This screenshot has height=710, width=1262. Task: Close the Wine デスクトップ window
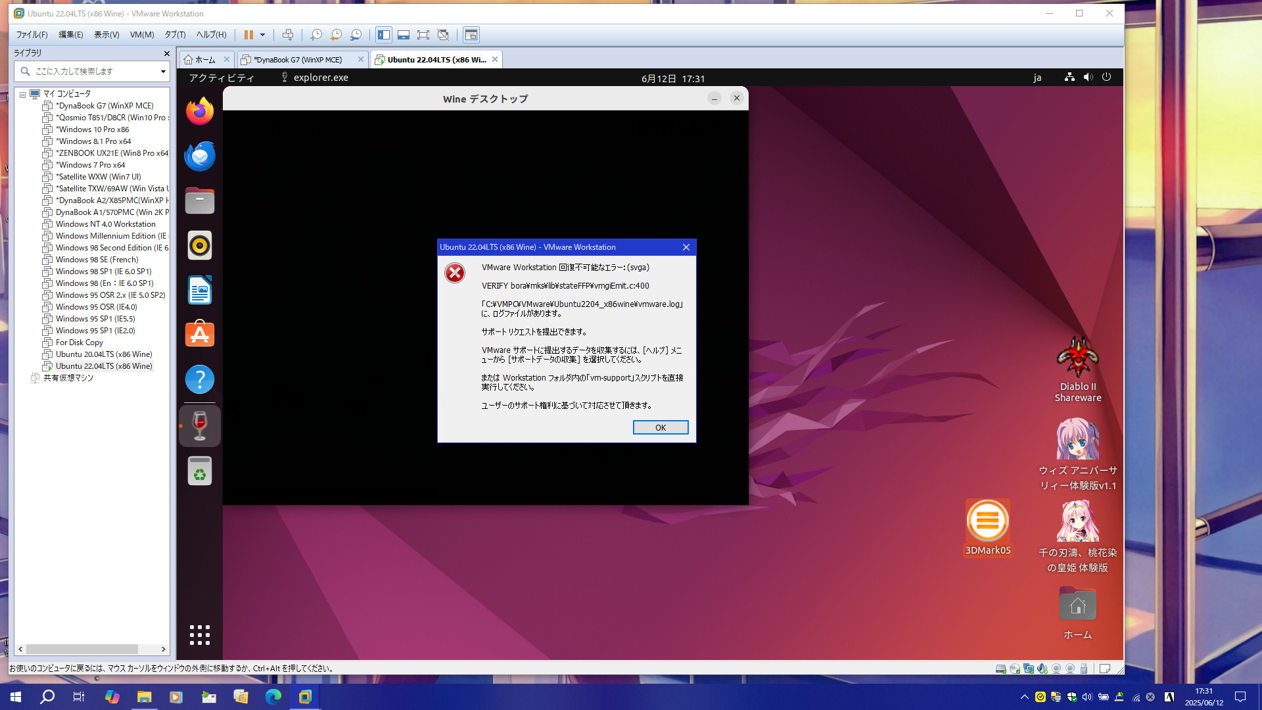737,98
